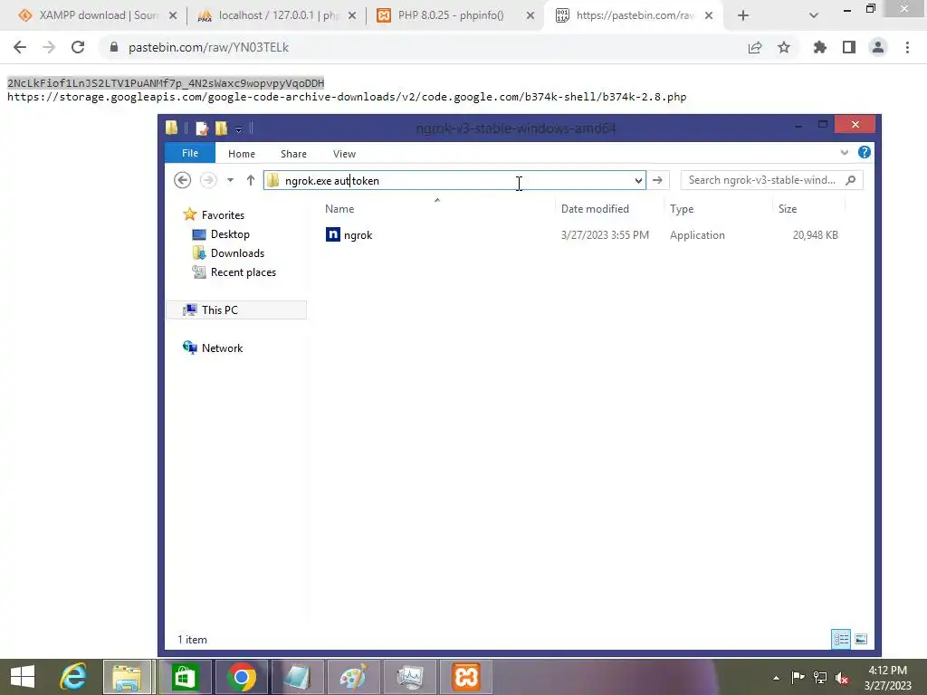Open Windows Store taskbar icon
Screen dimensions: 927x695
pos(185,677)
